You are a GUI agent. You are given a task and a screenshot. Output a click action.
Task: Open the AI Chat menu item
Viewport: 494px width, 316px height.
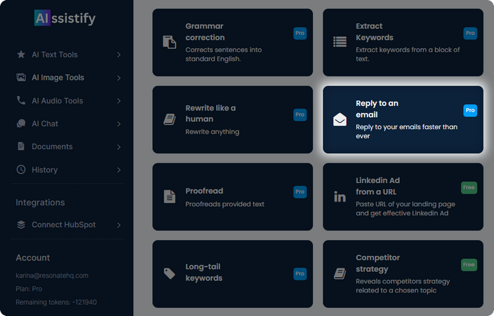45,124
